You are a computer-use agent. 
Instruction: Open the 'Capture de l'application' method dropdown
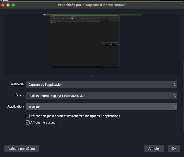pos(98,85)
